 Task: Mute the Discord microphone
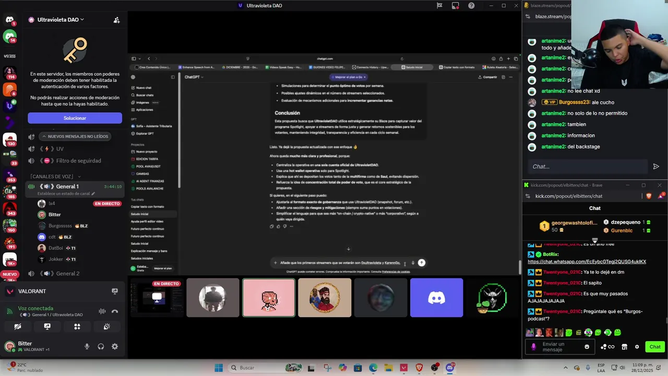pos(87,346)
